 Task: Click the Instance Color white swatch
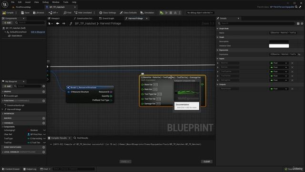click(279, 46)
